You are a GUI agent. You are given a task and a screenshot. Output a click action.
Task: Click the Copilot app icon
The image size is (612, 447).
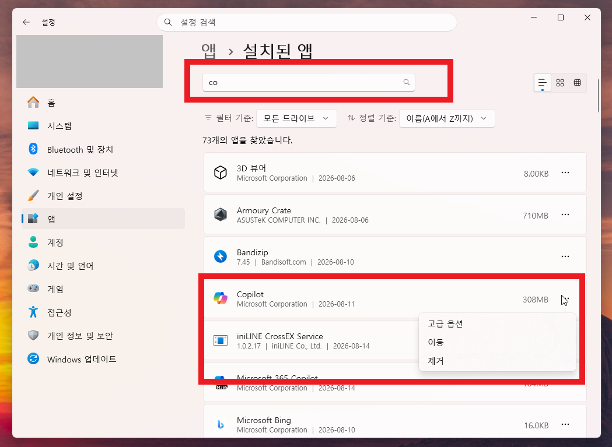221,298
